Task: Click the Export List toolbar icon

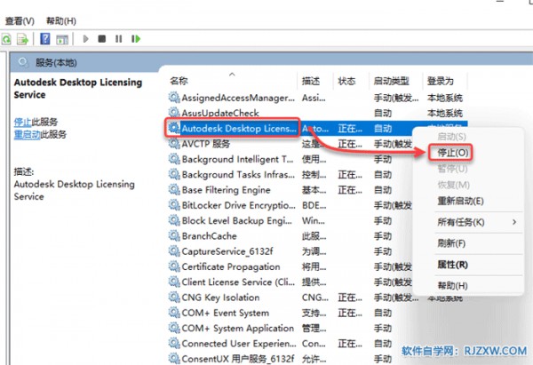Action: coord(22,39)
